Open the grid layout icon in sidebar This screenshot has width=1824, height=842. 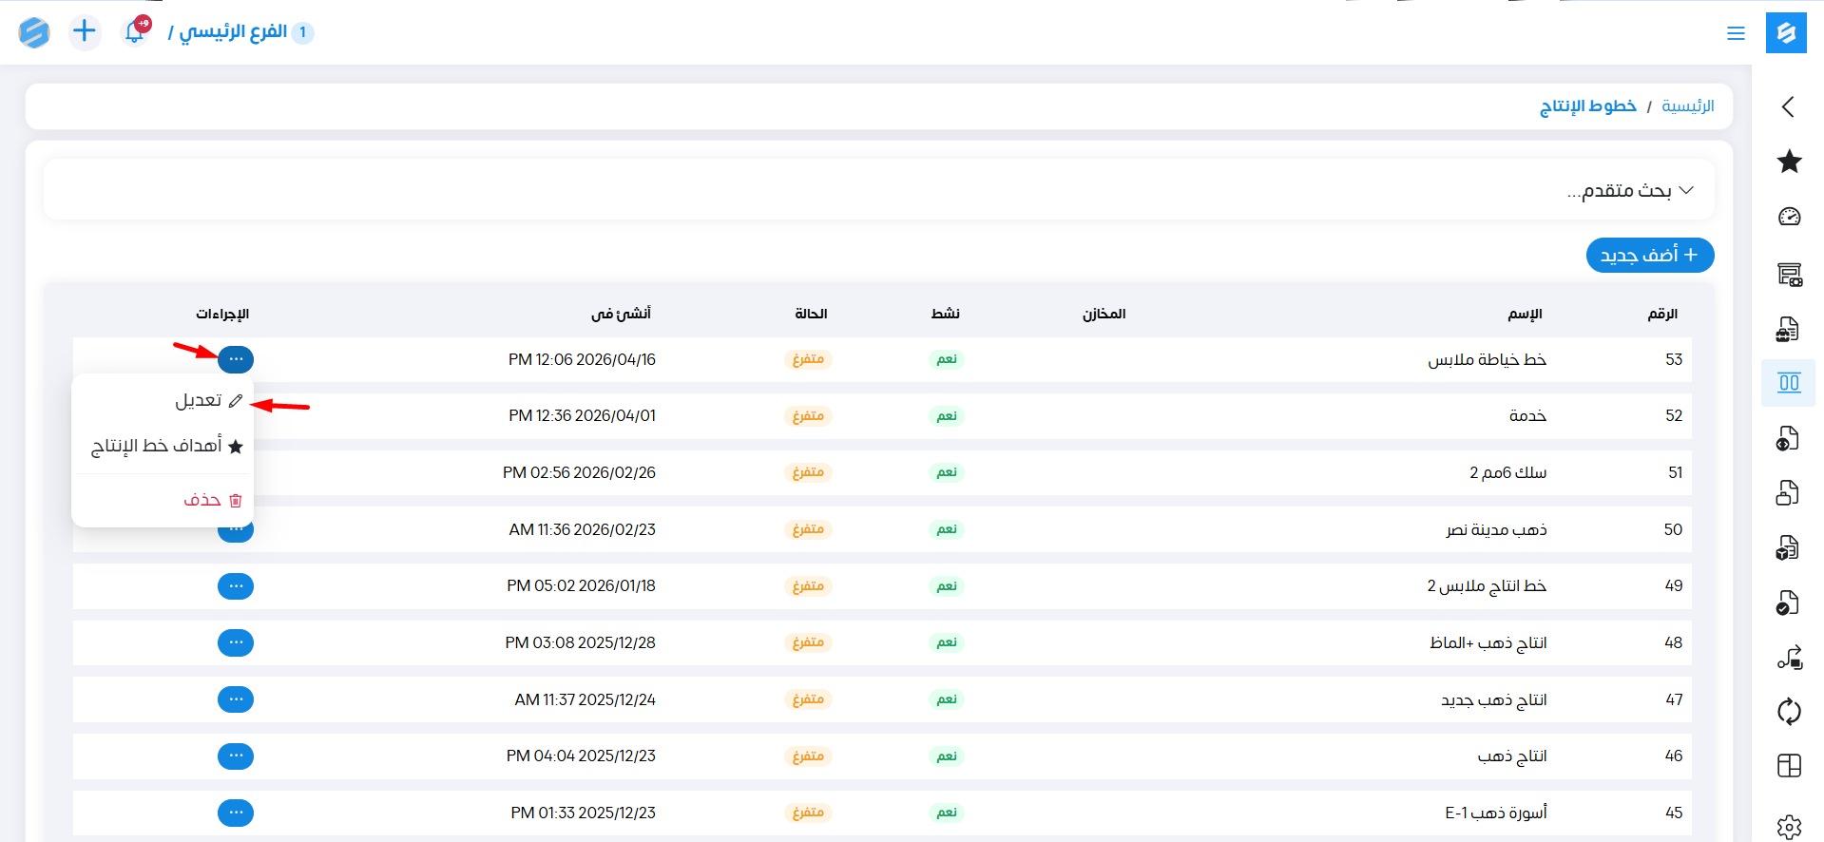[1789, 766]
